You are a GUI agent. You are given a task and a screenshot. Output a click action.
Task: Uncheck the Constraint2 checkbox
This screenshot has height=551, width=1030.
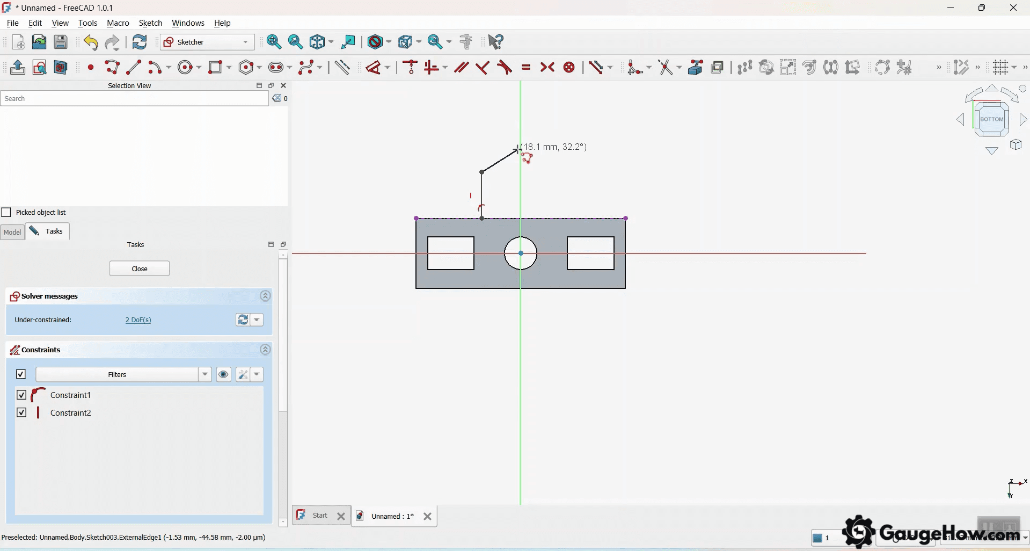pos(21,412)
